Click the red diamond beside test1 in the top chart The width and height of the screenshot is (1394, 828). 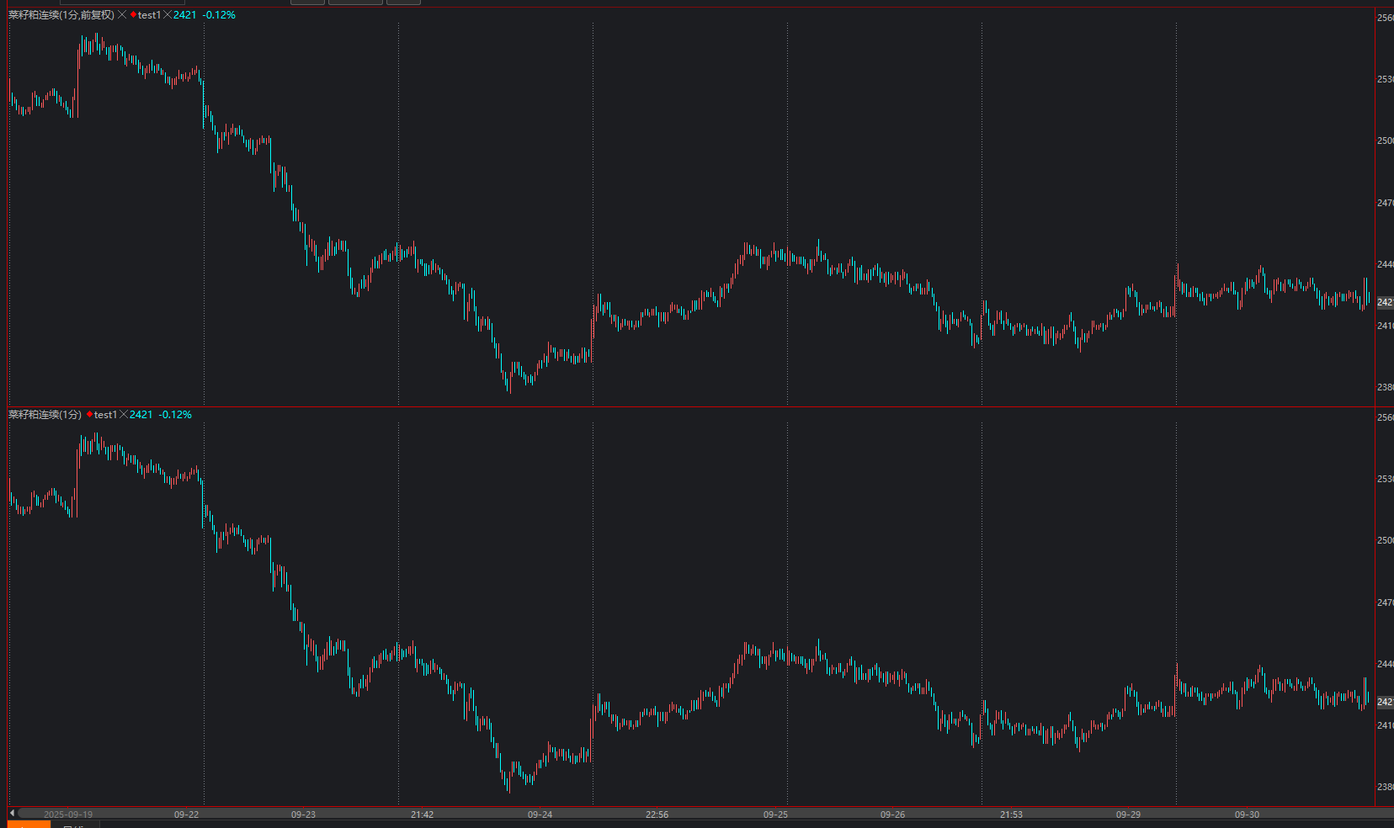(133, 15)
